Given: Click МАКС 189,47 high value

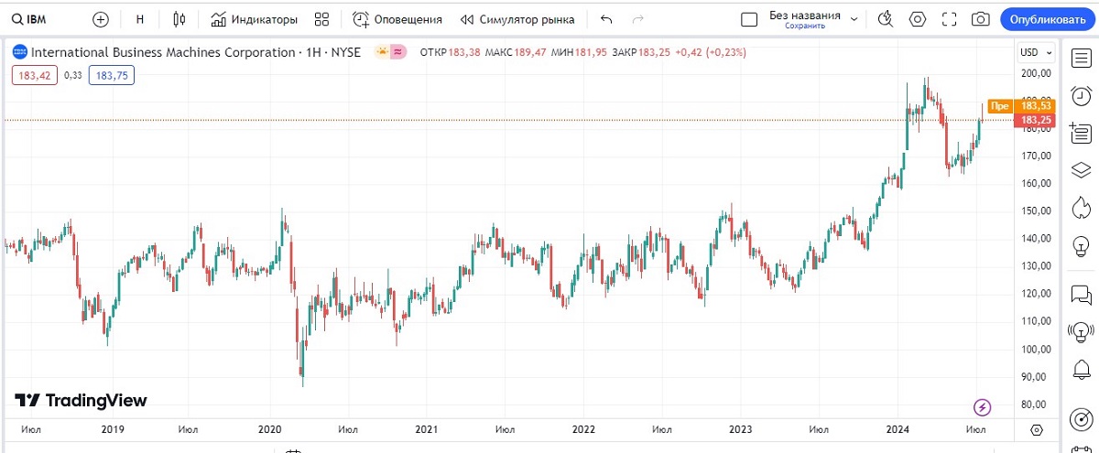Looking at the screenshot, I should (x=515, y=52).
